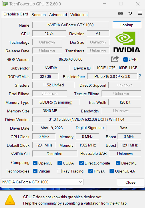Toggle the Vulkan checkbox

(x=35, y=171)
